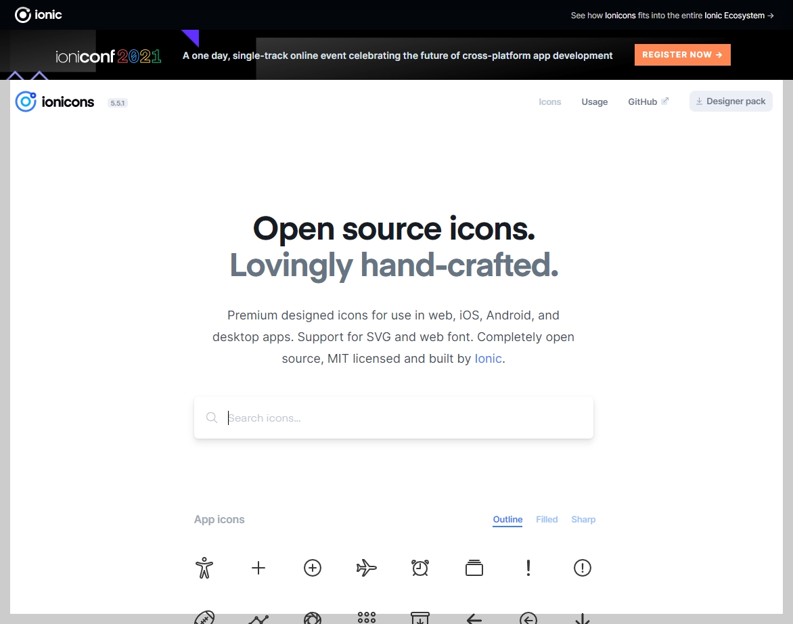Screen dimensions: 793x624
Task: Select the alert-circle exclamation icon
Action: point(583,567)
